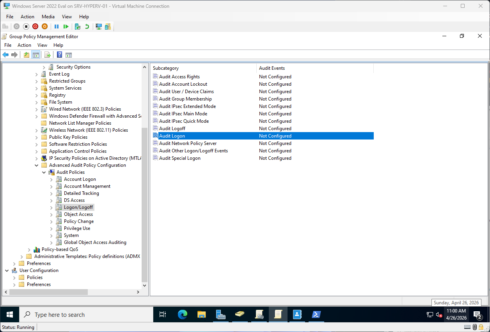Click the tree pane vertical scrollbar
490x332 pixels.
pos(145,205)
